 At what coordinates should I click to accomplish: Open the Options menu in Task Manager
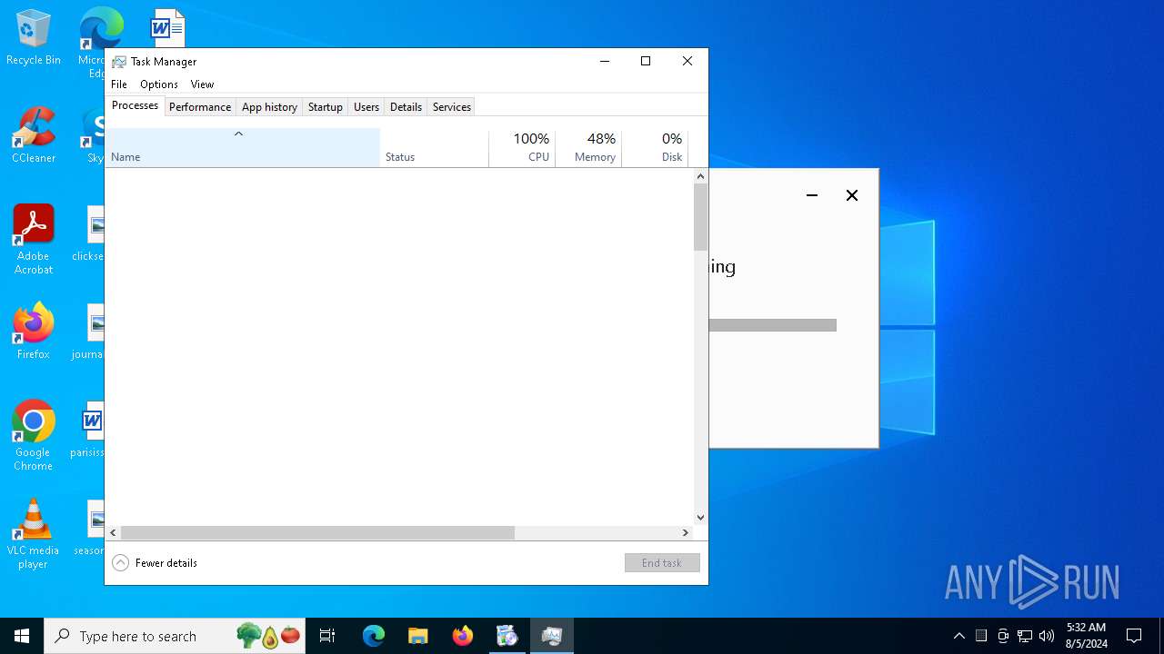coord(159,84)
